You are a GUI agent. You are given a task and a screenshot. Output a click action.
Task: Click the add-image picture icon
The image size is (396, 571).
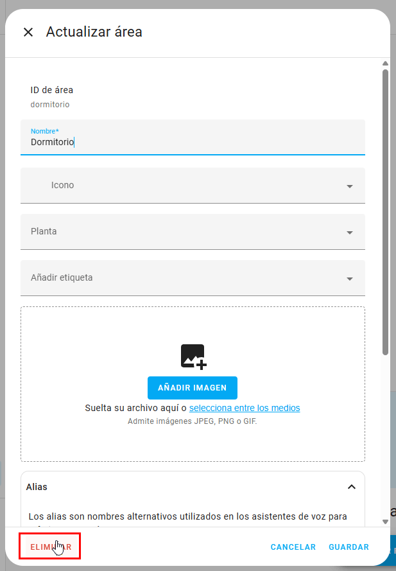point(193,356)
